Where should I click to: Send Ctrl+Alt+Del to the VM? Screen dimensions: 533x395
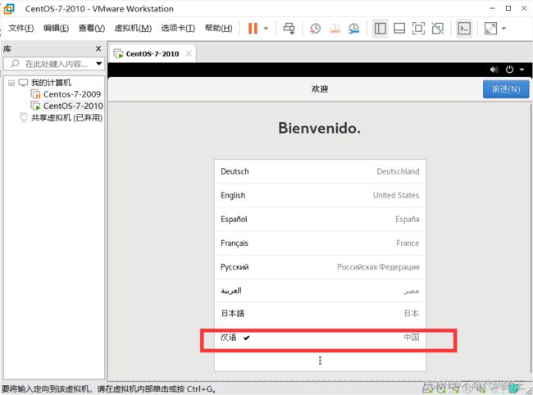coord(289,29)
